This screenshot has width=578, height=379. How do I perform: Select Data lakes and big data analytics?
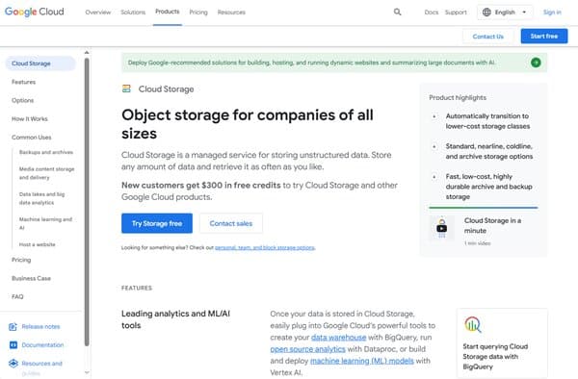point(41,198)
